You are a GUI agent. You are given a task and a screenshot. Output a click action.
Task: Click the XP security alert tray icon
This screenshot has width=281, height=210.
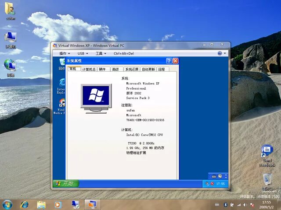pos(212,184)
